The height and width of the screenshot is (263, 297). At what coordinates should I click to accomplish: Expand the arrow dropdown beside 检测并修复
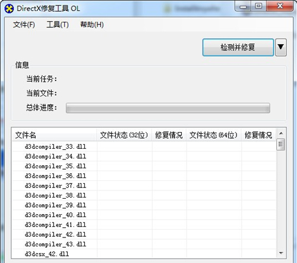pyautogui.click(x=281, y=48)
